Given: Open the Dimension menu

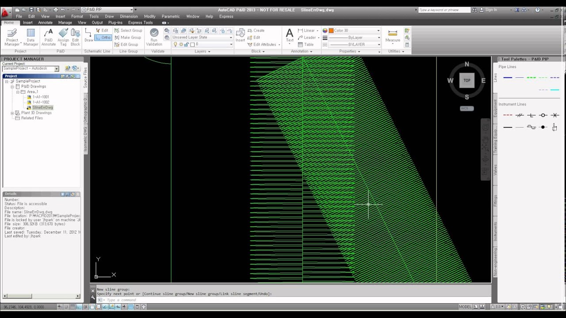Looking at the screenshot, I should pyautogui.click(x=129, y=16).
